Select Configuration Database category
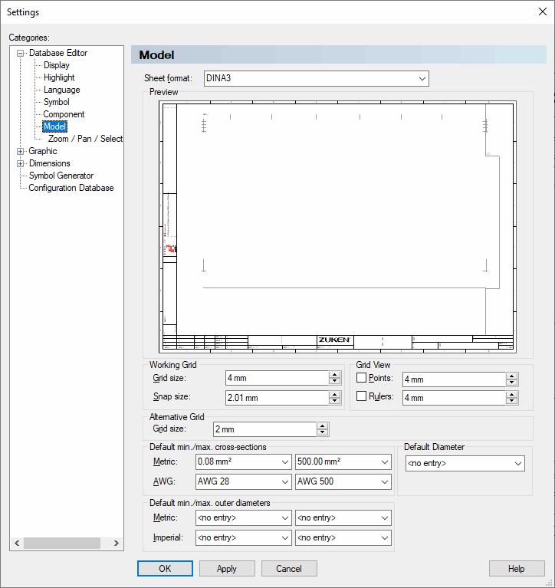The width and height of the screenshot is (555, 588). [71, 188]
